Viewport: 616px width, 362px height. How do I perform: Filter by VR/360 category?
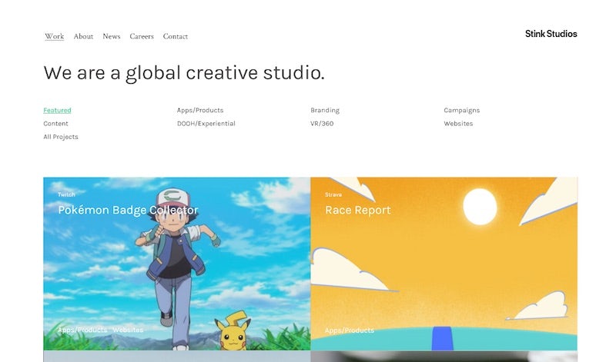pos(322,124)
